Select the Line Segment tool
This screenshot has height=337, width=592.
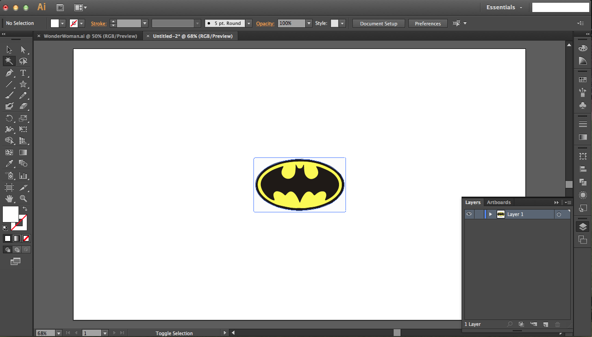coord(9,84)
